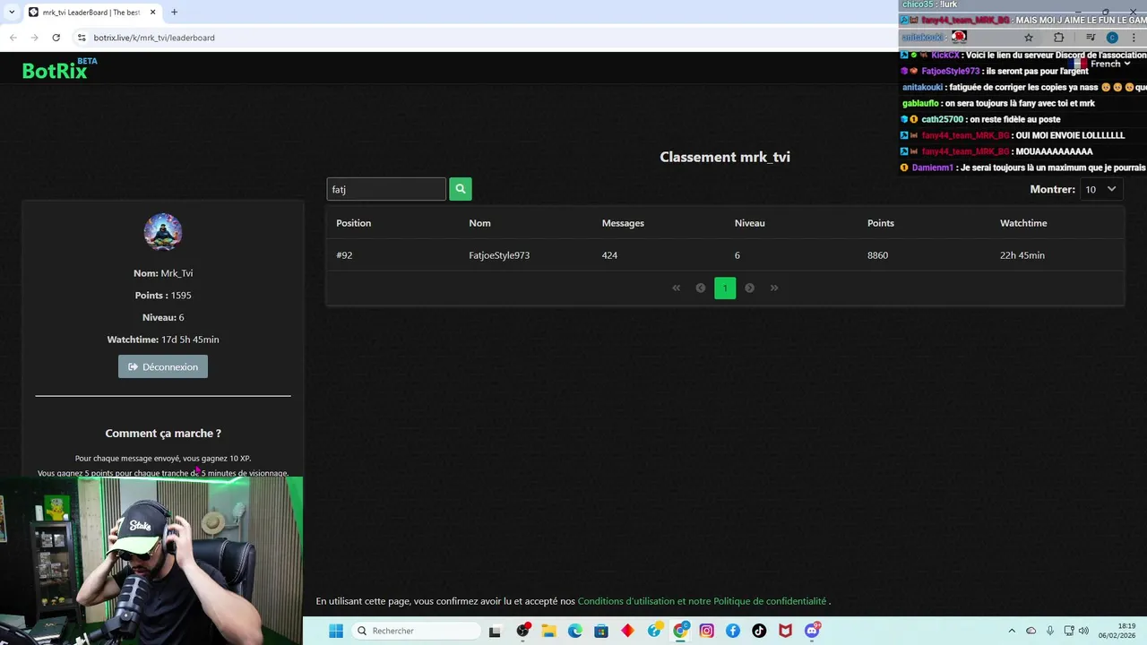1147x645 pixels.
Task: Open Task View on the taskbar
Action: tap(495, 631)
